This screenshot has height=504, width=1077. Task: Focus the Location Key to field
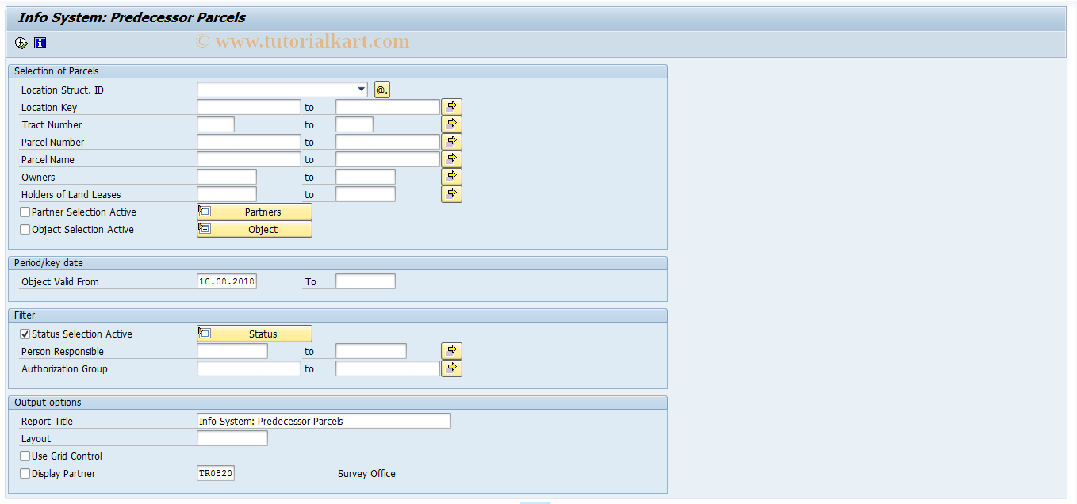[388, 107]
